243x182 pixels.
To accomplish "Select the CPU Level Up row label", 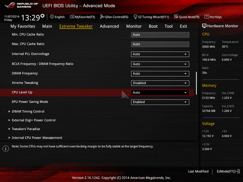I will (22, 92).
